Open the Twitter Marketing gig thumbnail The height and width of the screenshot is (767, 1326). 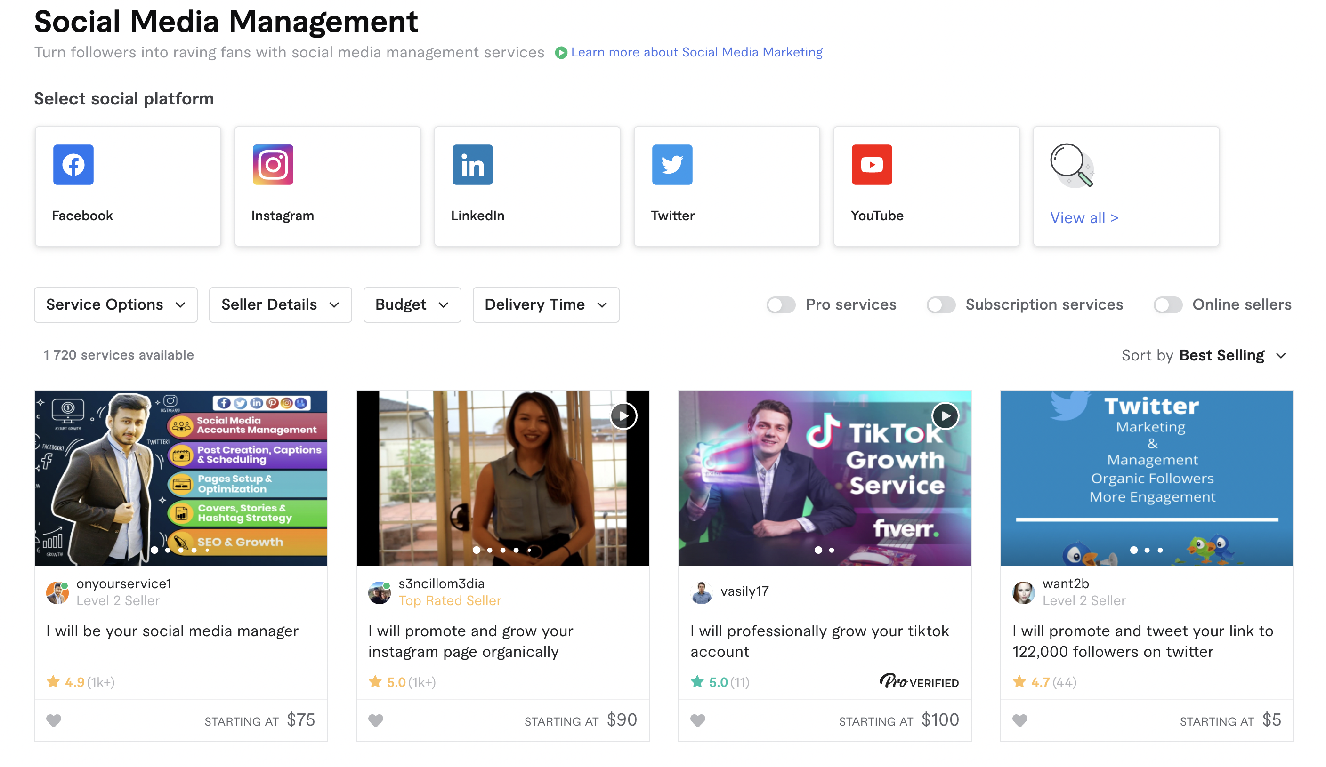tap(1146, 477)
